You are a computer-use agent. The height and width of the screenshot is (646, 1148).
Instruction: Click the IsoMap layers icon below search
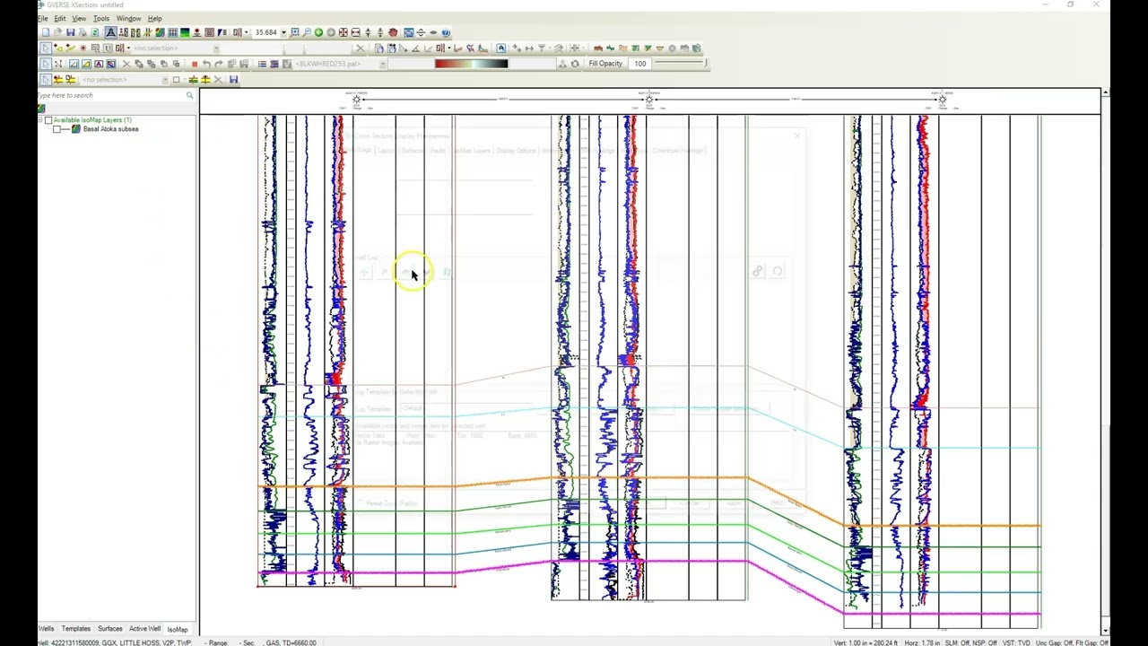pyautogui.click(x=41, y=109)
